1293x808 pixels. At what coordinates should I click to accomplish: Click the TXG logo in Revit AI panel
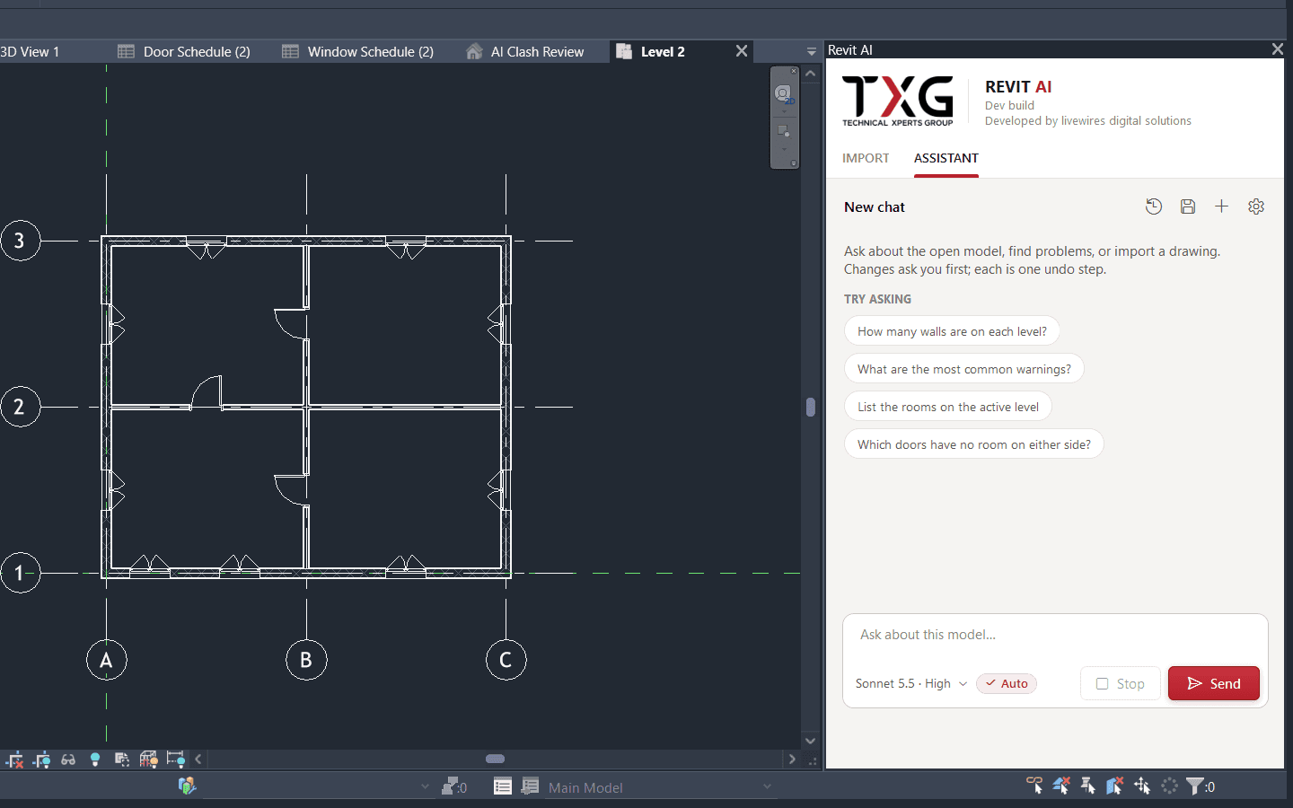898,101
